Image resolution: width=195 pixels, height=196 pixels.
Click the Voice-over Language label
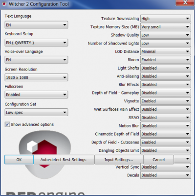tap(23, 51)
